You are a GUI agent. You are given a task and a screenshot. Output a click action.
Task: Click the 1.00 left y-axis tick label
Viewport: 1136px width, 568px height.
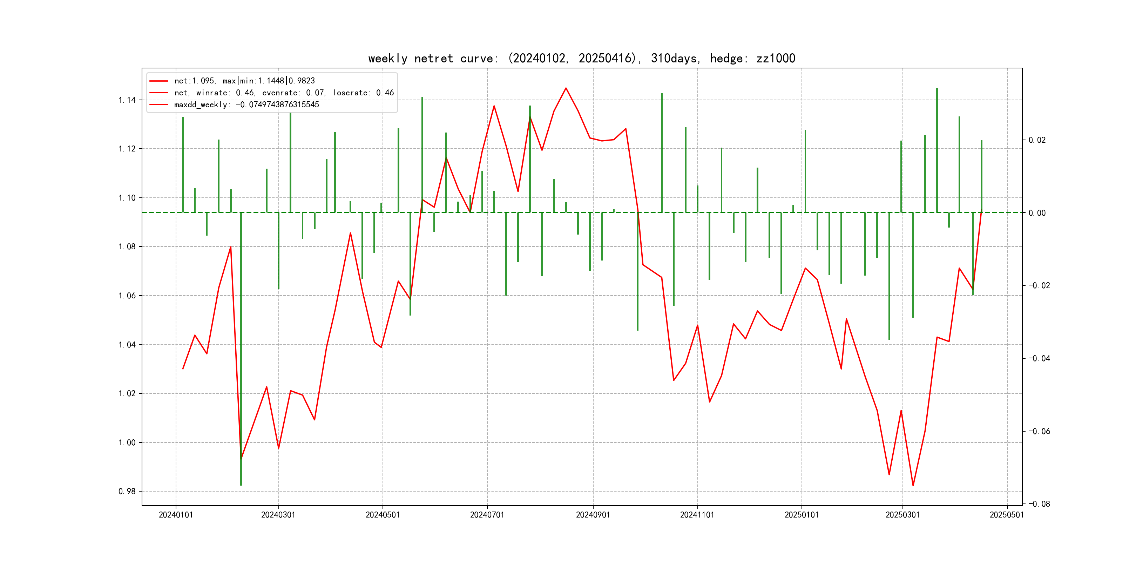point(127,442)
